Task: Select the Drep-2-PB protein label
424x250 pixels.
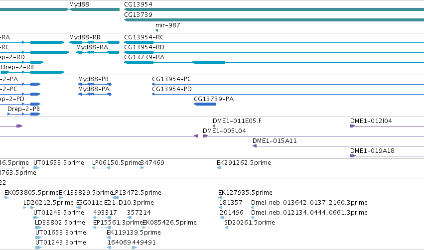Action: pos(23,109)
